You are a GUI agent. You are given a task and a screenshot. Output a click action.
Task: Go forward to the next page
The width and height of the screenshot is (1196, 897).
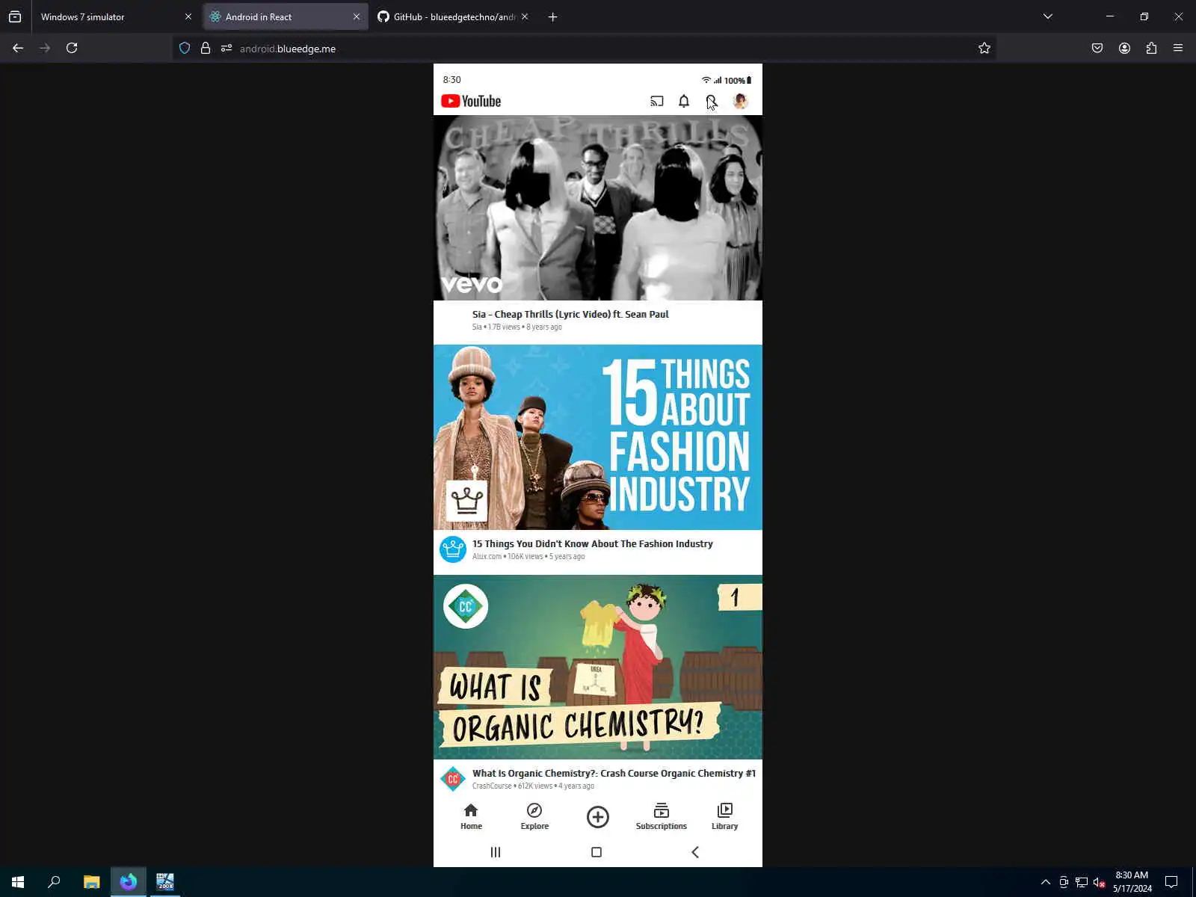tap(45, 48)
